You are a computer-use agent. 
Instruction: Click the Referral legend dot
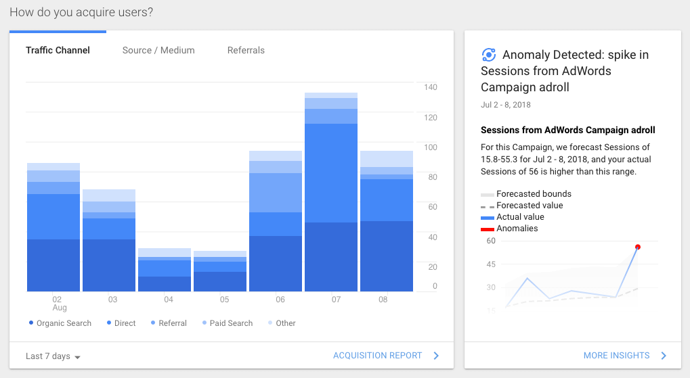[x=153, y=323]
